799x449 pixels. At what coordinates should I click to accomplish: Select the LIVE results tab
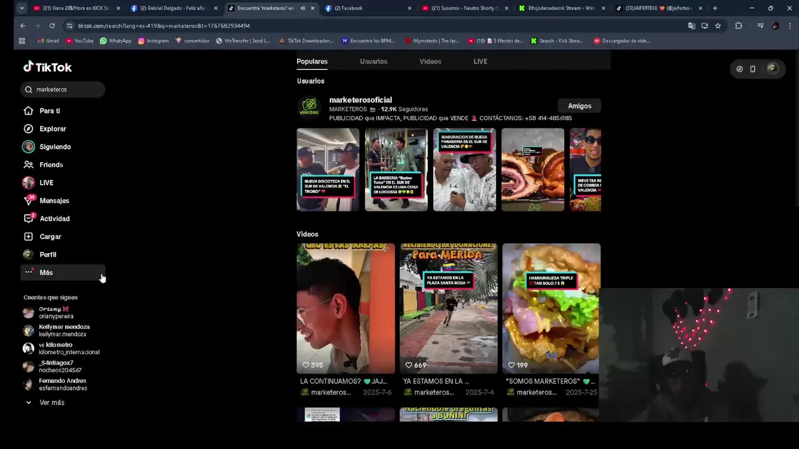point(480,62)
